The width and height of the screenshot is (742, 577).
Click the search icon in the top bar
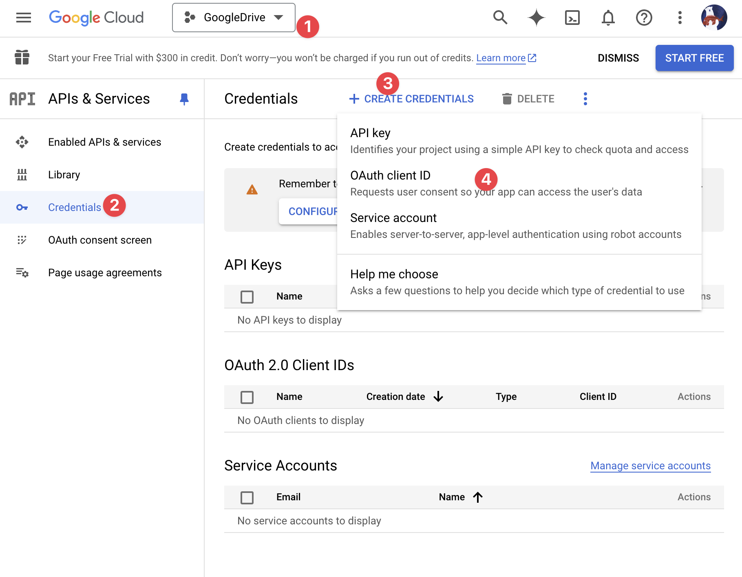[500, 18]
